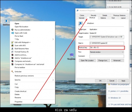Switch to the Security tab
Viewport: 132px width, 112px height.
(94, 15)
